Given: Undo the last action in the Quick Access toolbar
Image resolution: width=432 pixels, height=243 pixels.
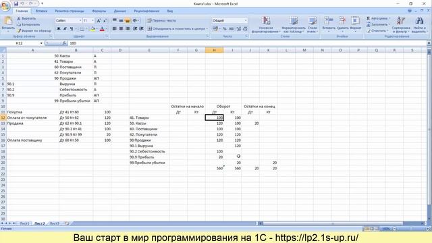Looking at the screenshot, I should click(22, 4).
